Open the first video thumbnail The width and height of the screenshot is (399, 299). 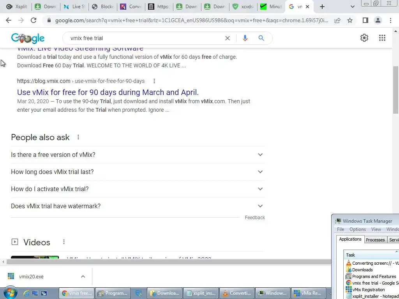pos(35,257)
